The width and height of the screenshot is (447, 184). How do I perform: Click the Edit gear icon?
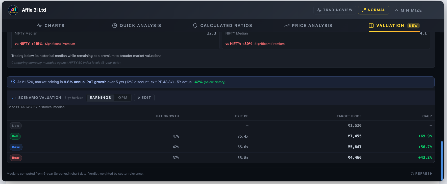tap(139, 98)
